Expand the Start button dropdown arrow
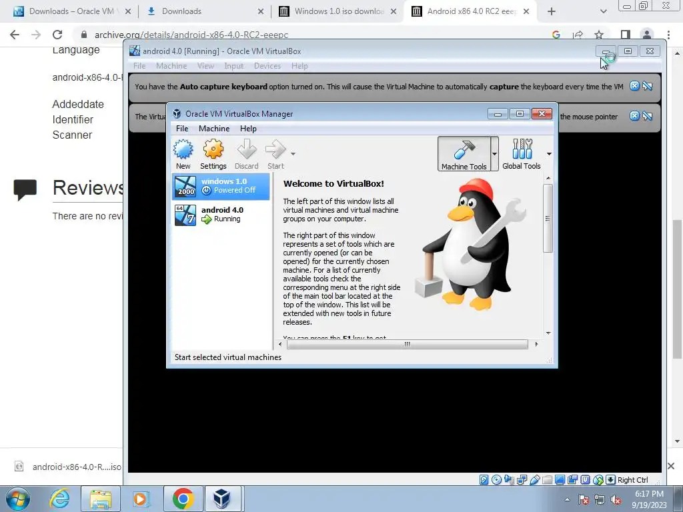 pyautogui.click(x=293, y=154)
